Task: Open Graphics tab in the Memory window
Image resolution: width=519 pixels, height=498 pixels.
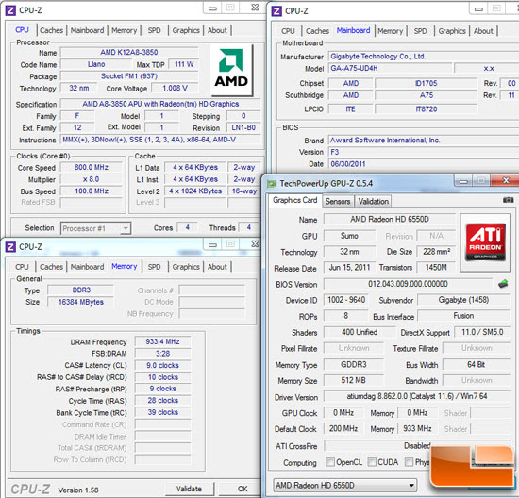Action: click(186, 267)
